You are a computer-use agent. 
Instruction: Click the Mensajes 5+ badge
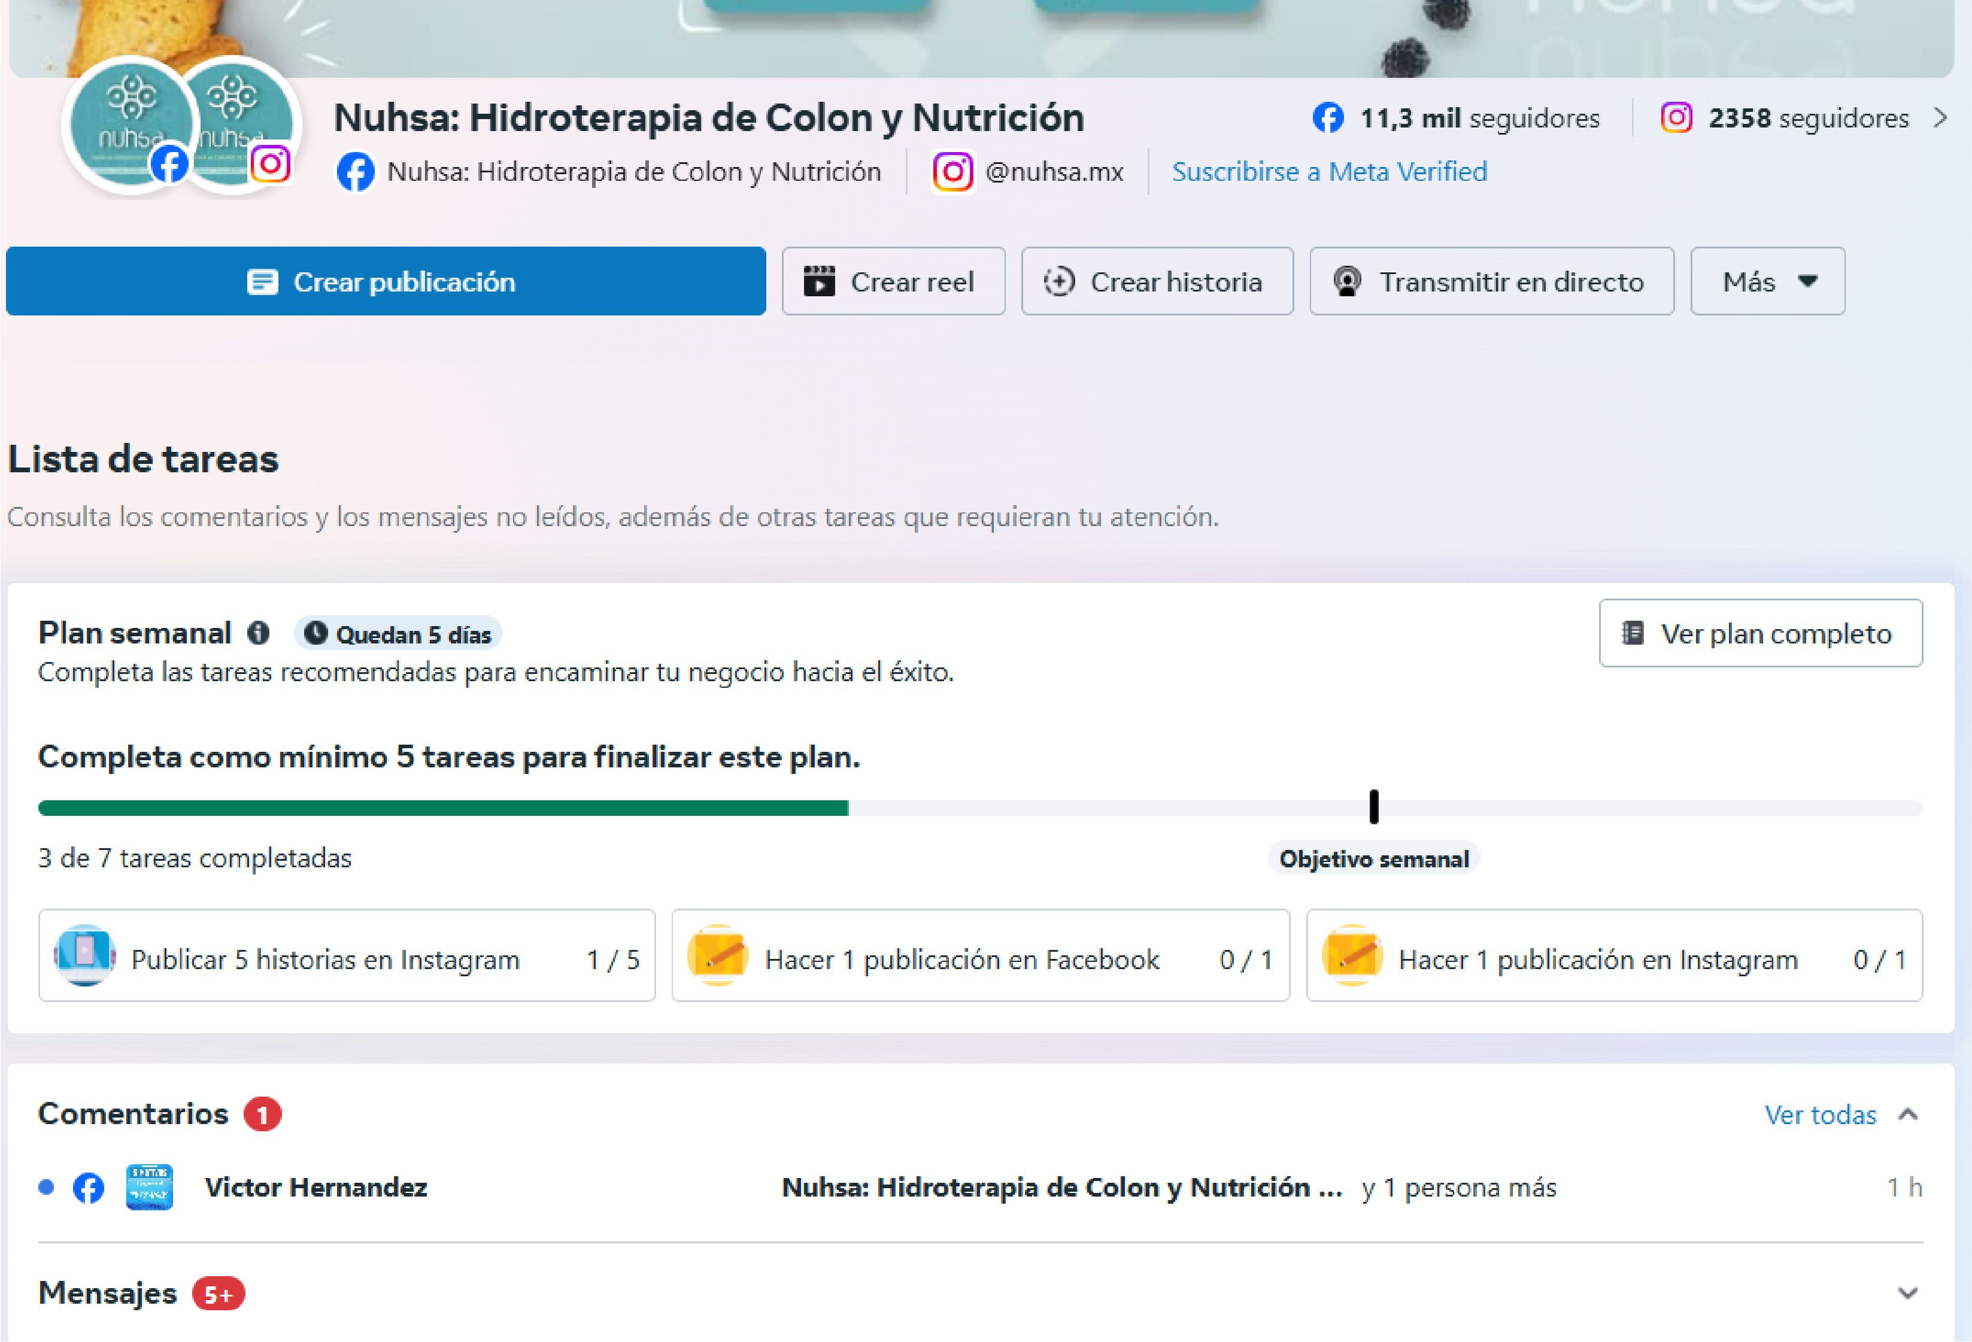218,1295
